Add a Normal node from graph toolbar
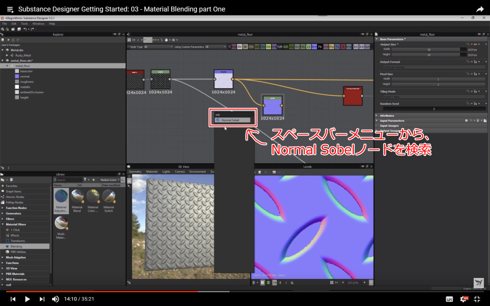The height and width of the screenshot is (306, 490). point(314,46)
